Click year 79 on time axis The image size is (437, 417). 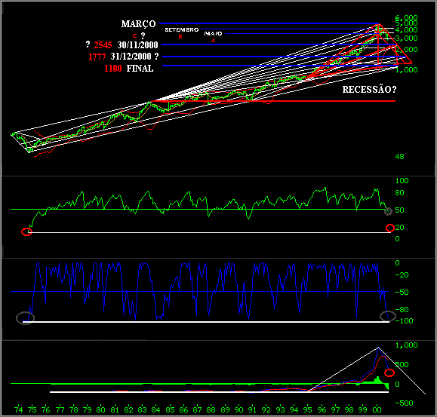[88, 409]
